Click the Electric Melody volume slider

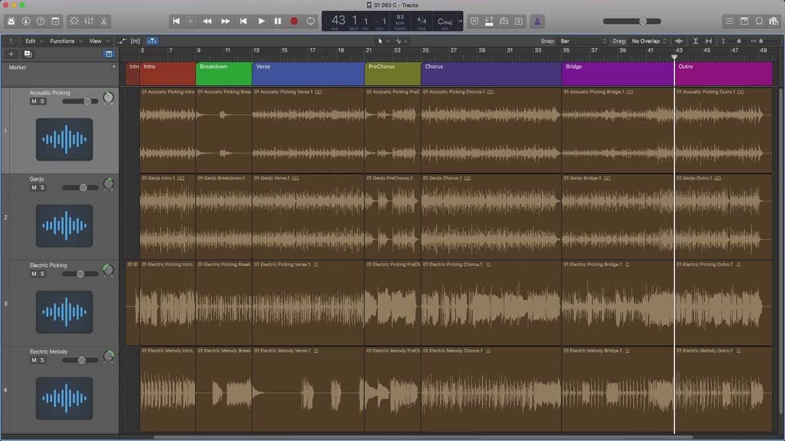82,360
